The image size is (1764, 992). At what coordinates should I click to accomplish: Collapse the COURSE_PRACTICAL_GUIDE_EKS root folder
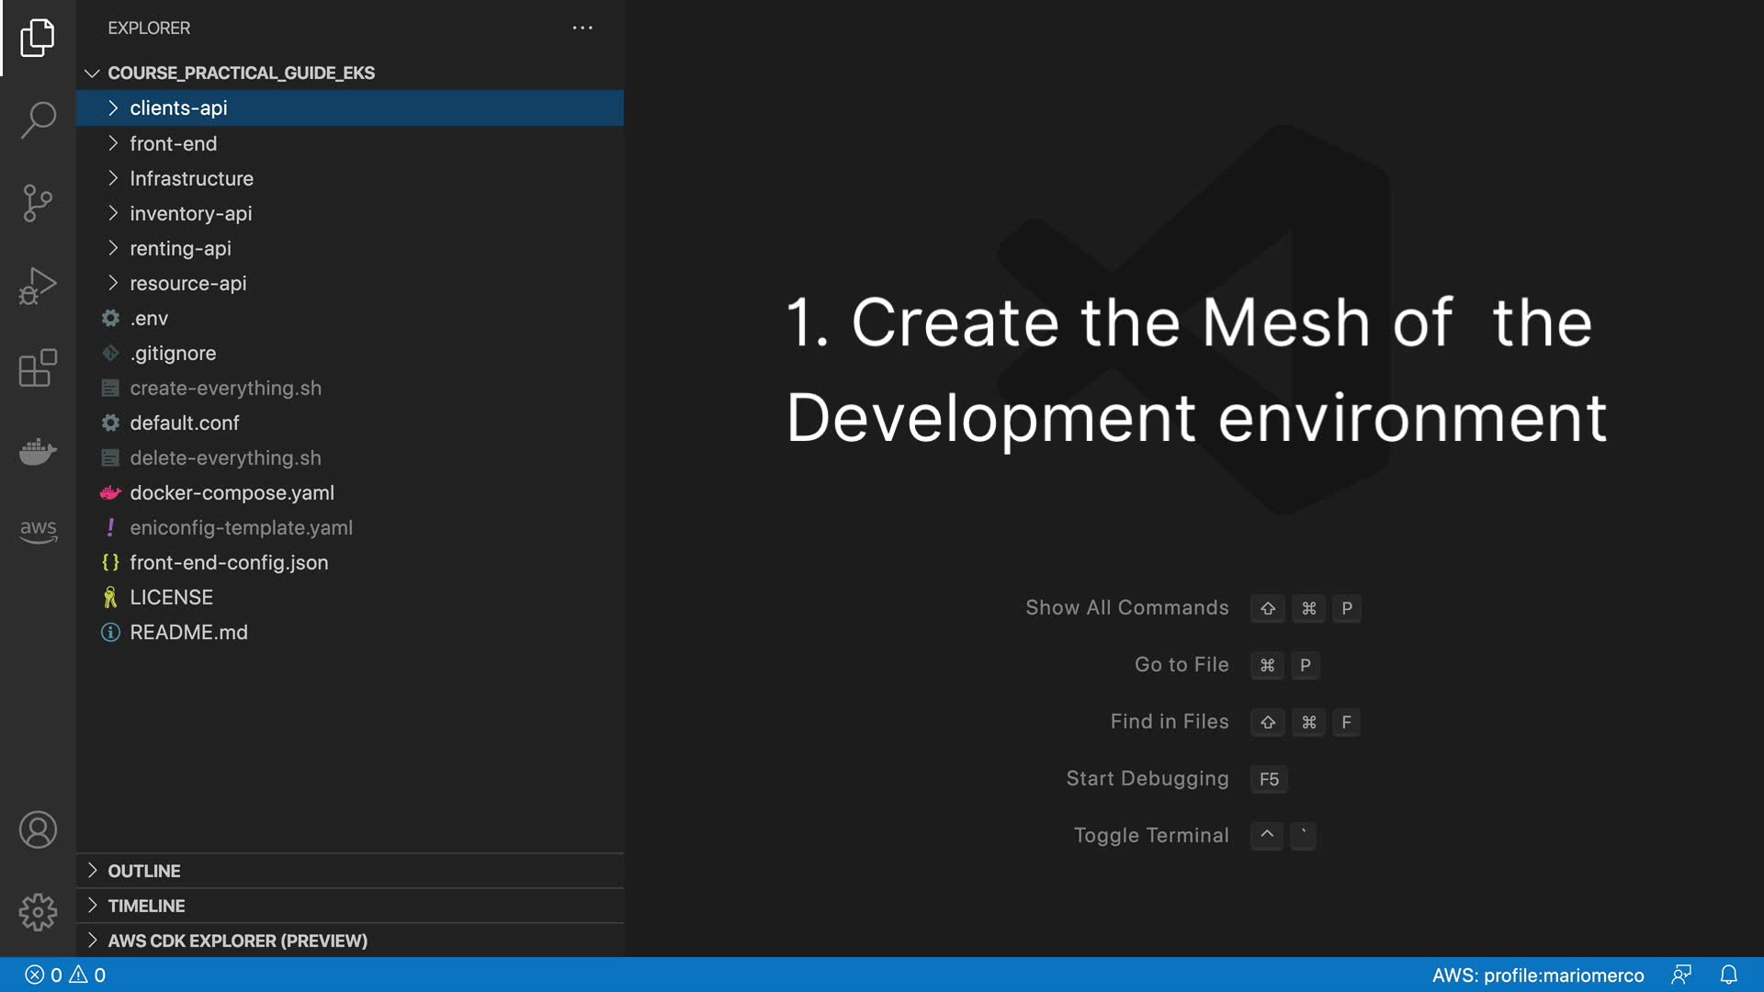click(241, 73)
